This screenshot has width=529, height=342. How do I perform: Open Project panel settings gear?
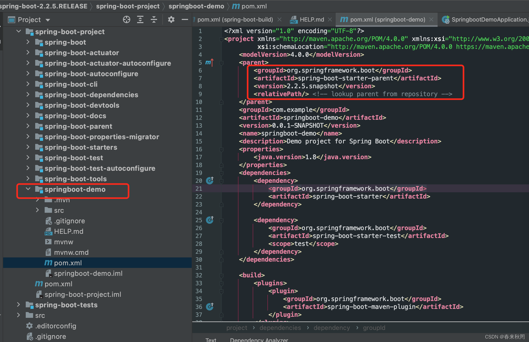coord(171,20)
